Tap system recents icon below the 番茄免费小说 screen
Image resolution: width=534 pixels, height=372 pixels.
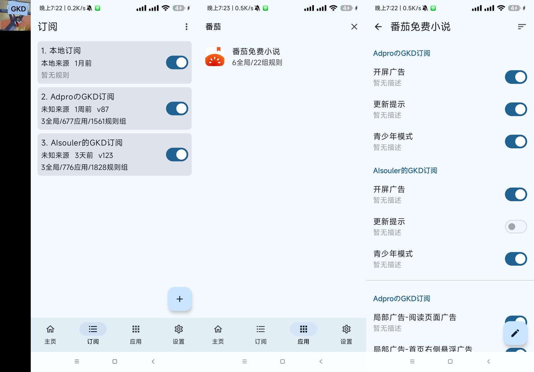(412, 361)
